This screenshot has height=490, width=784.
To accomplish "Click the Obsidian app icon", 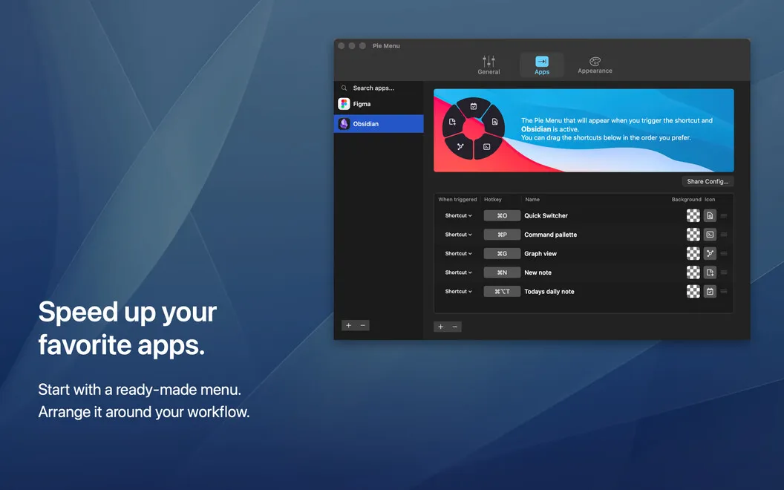I will click(344, 124).
